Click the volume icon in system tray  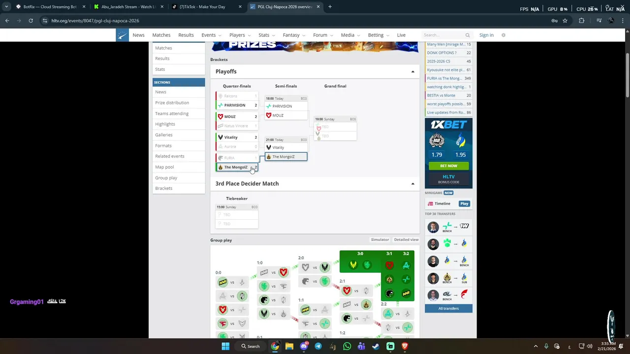pos(590,346)
